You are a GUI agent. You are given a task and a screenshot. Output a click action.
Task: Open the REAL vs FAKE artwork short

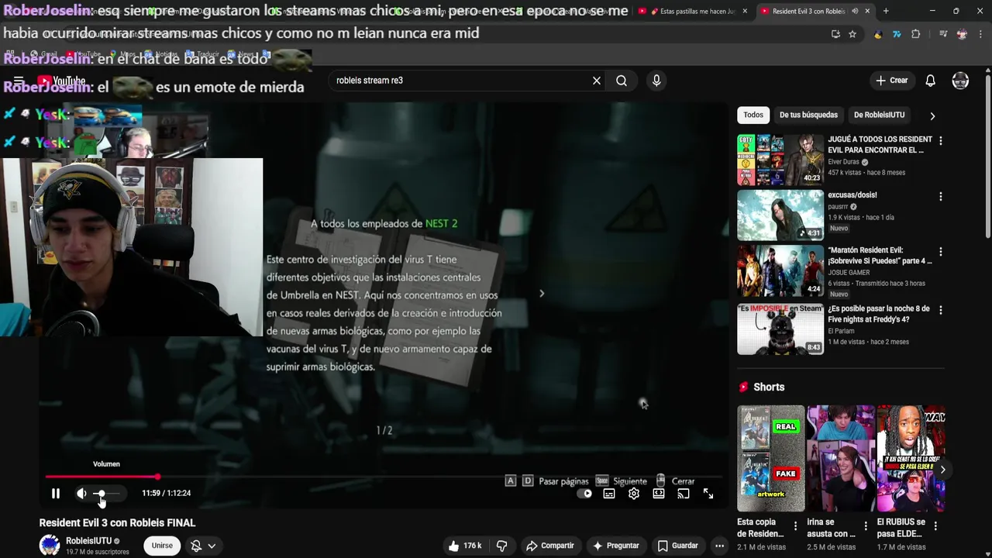pyautogui.click(x=771, y=458)
